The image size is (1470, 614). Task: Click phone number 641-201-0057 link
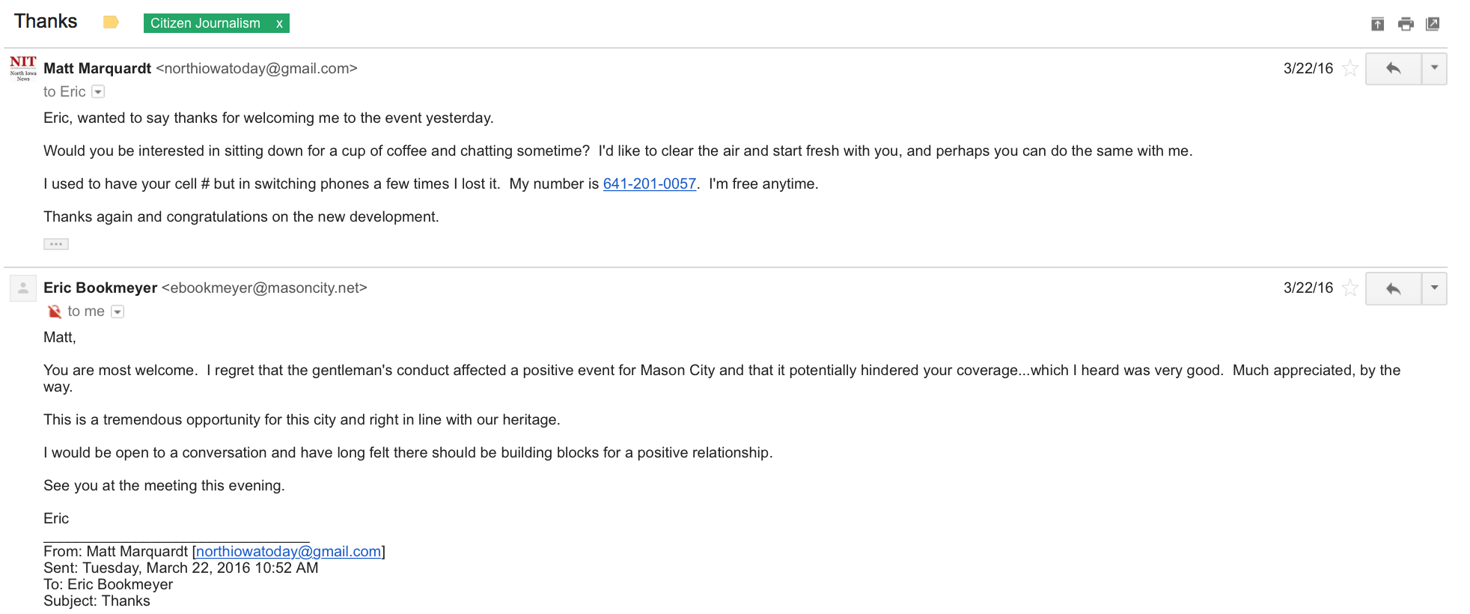coord(650,184)
